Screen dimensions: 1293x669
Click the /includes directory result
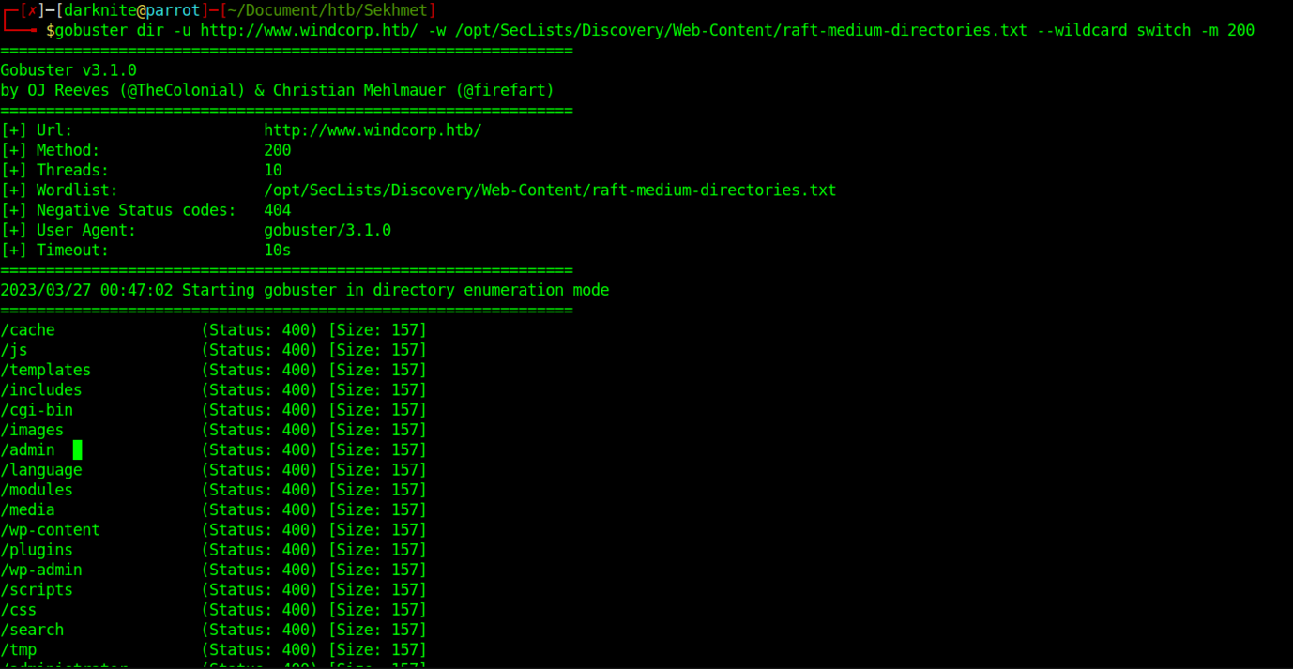(x=41, y=390)
